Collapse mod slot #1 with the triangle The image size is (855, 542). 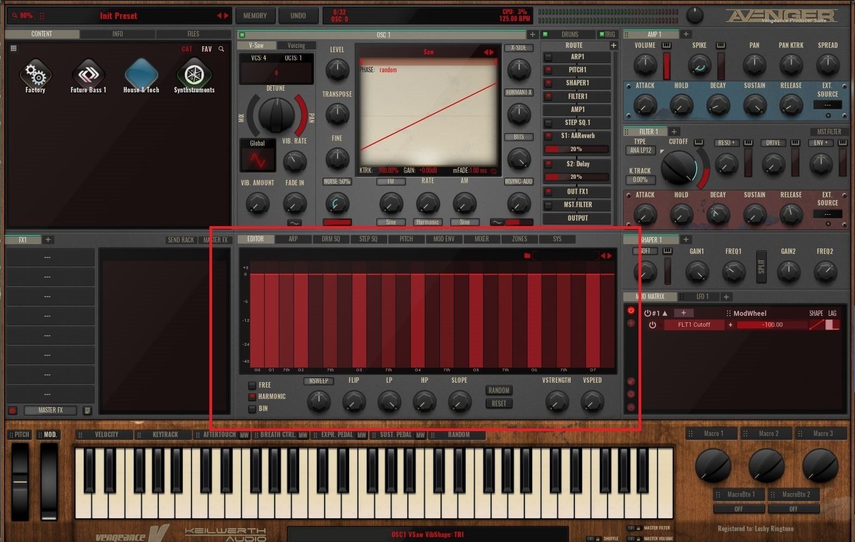pos(665,314)
